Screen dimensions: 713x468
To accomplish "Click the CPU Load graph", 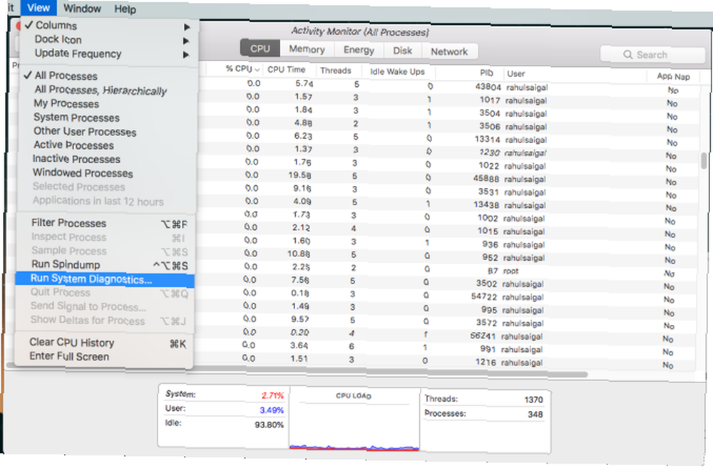I will pos(354,420).
